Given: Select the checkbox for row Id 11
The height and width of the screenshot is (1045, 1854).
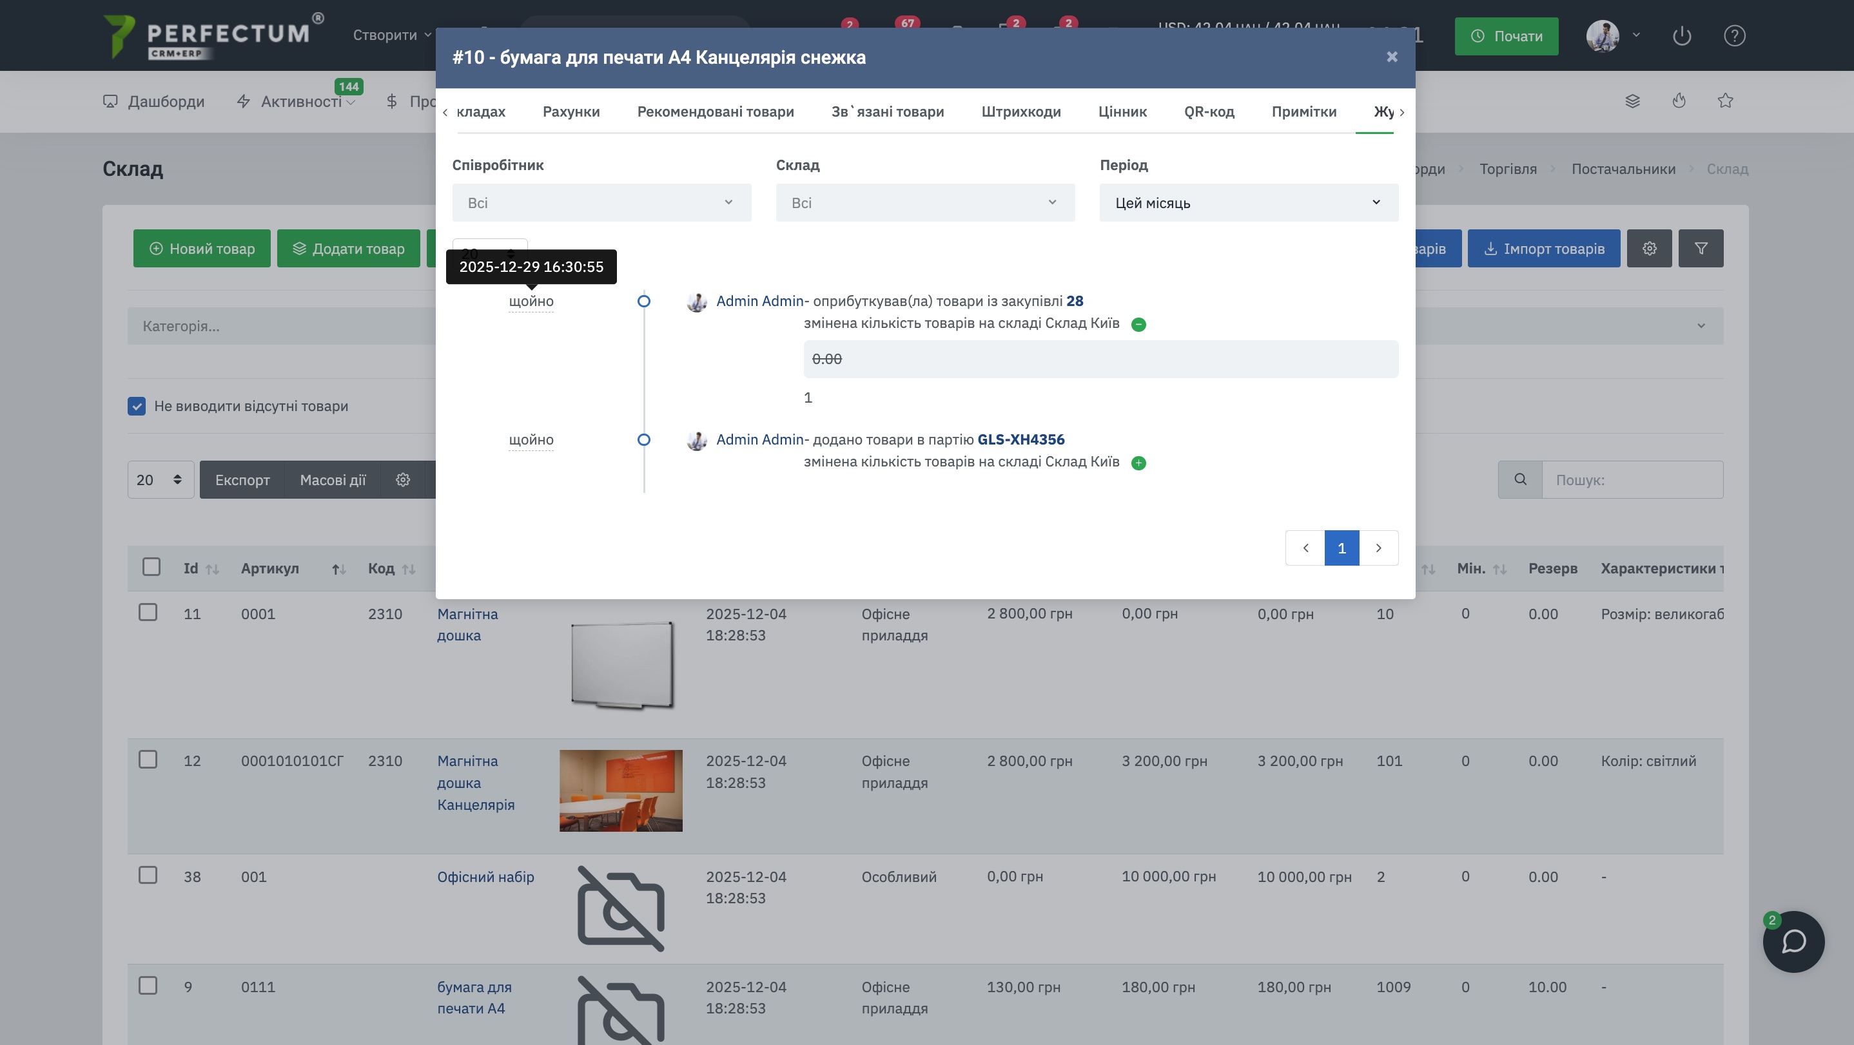Looking at the screenshot, I should click(148, 613).
